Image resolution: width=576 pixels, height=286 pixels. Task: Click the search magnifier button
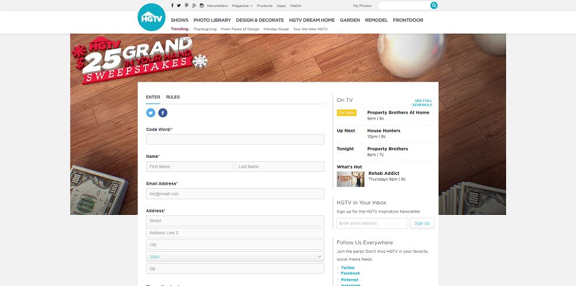434,5
